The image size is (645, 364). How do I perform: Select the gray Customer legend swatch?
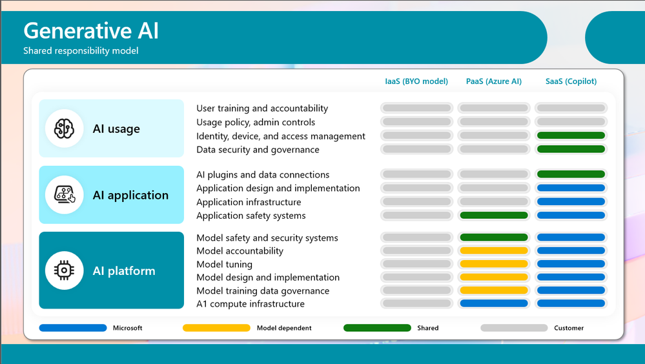click(514, 328)
